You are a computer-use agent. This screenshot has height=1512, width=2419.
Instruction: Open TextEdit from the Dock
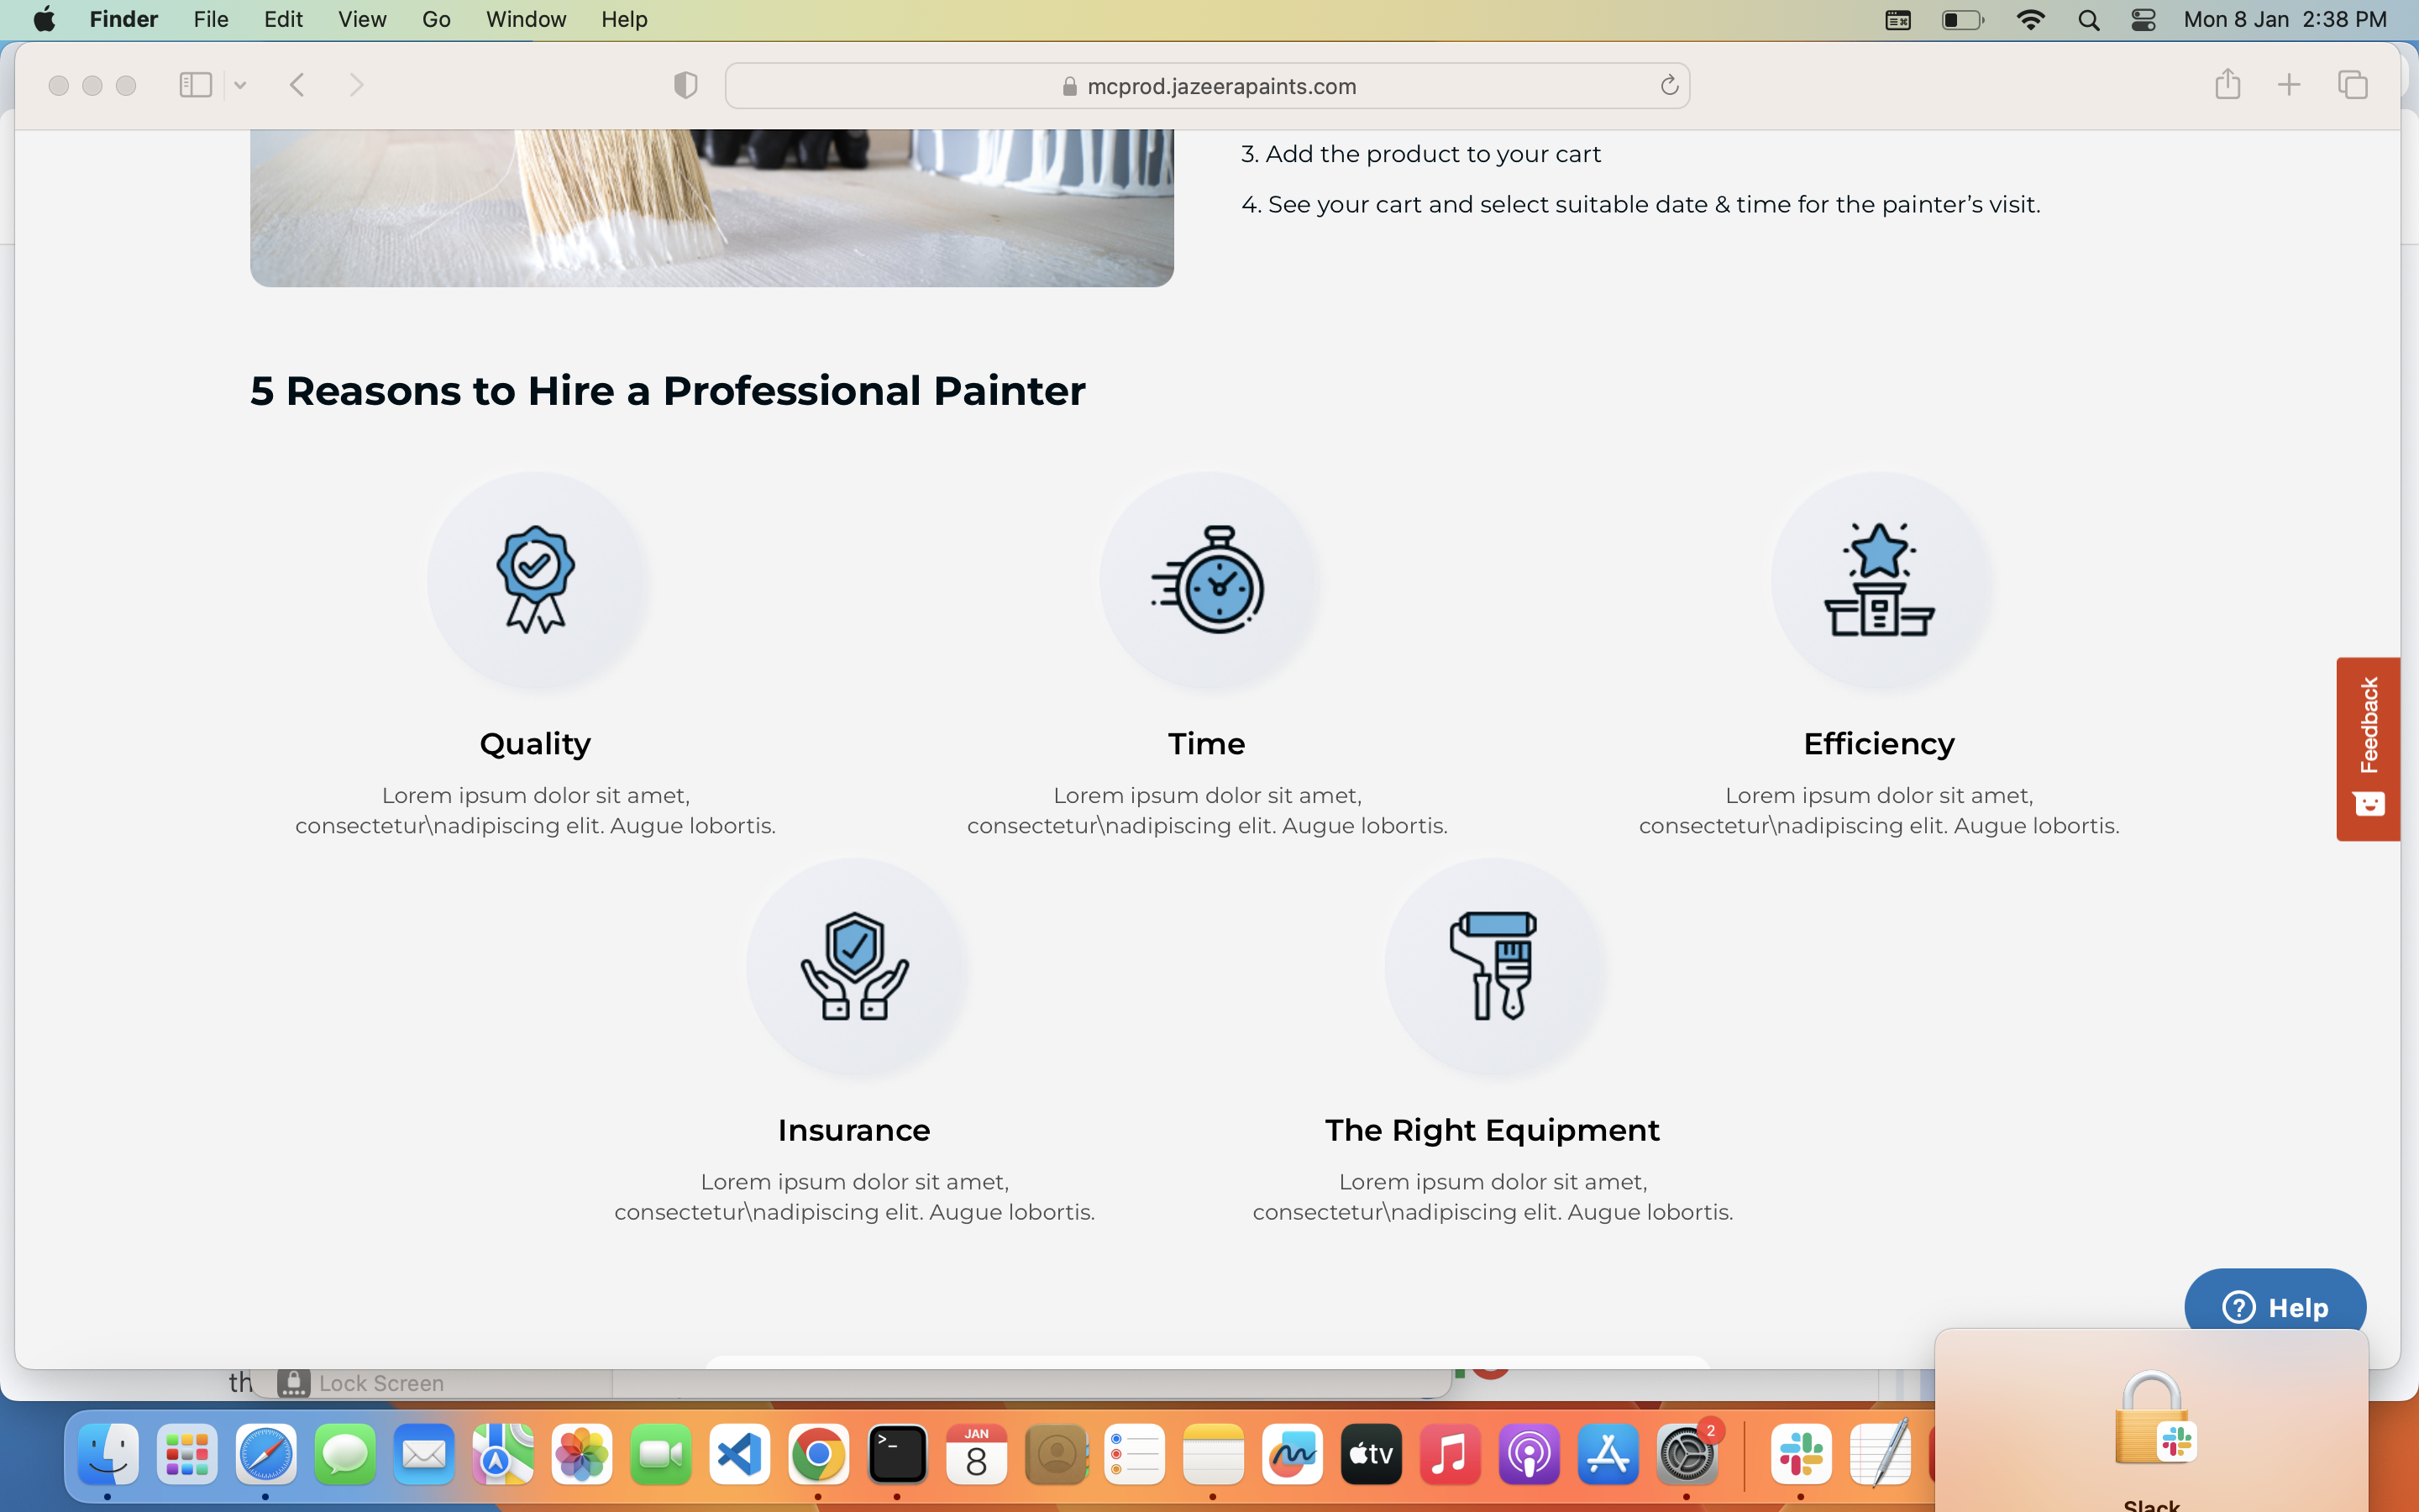pyautogui.click(x=1881, y=1454)
